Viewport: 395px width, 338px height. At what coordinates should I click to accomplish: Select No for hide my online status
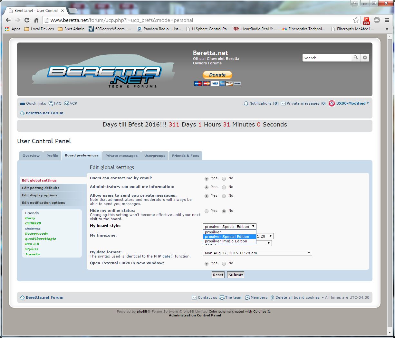[224, 211]
